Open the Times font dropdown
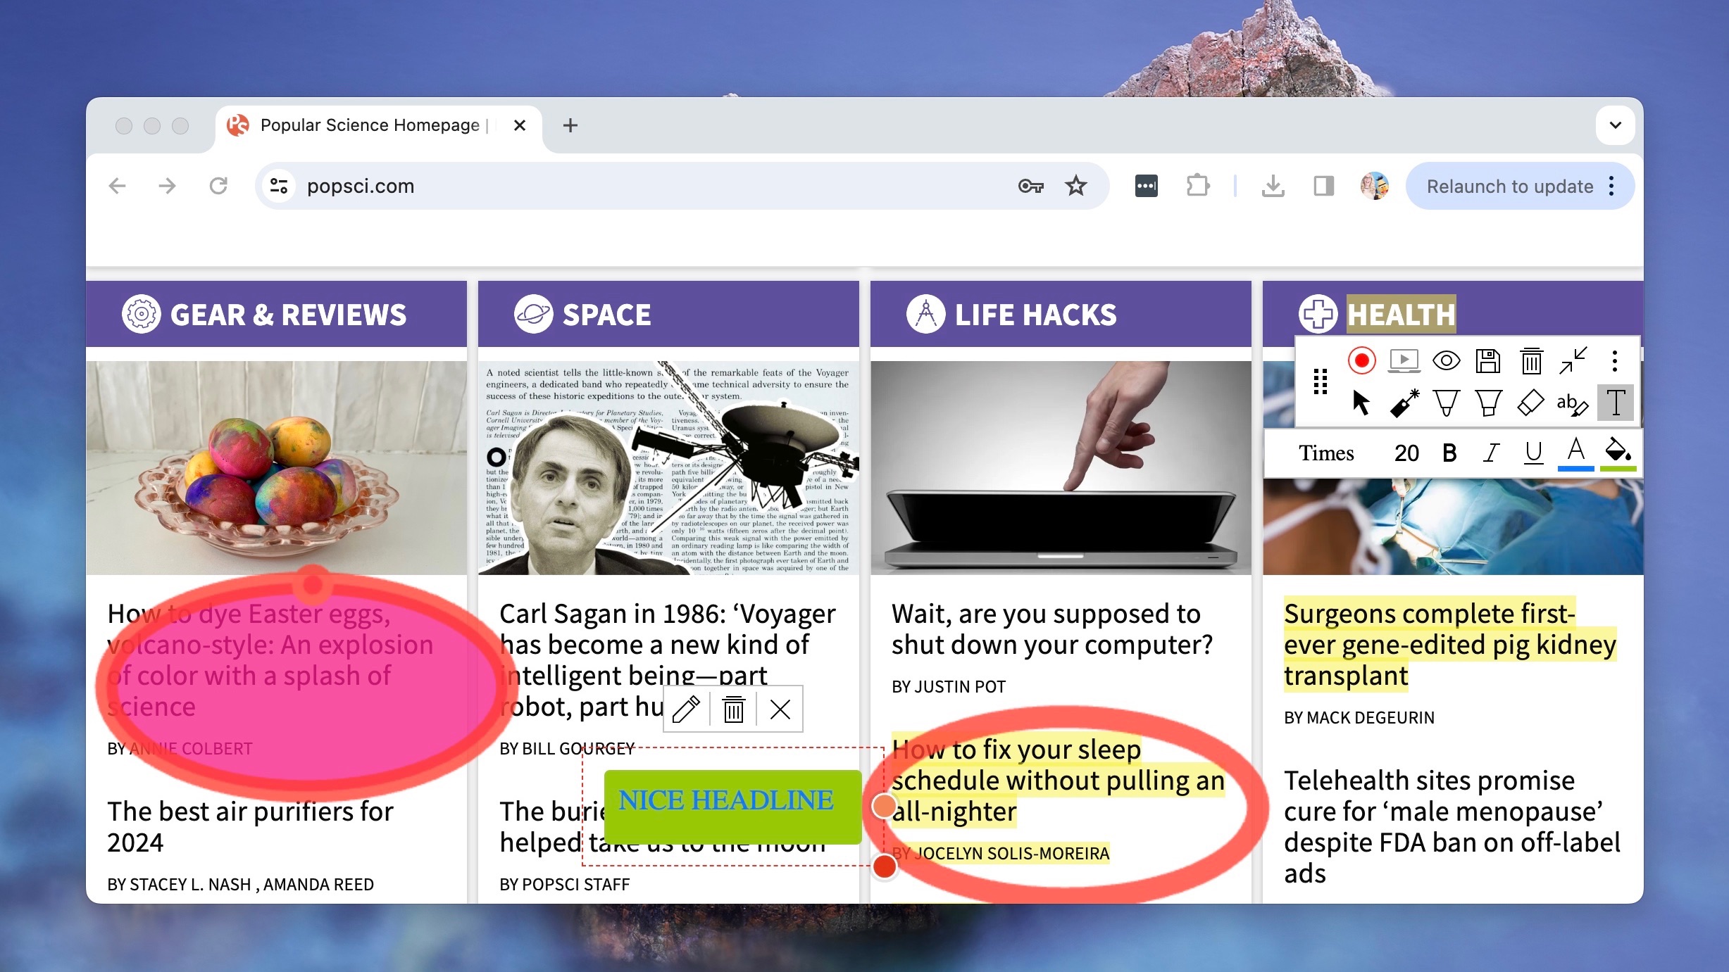The image size is (1729, 972). pos(1327,453)
